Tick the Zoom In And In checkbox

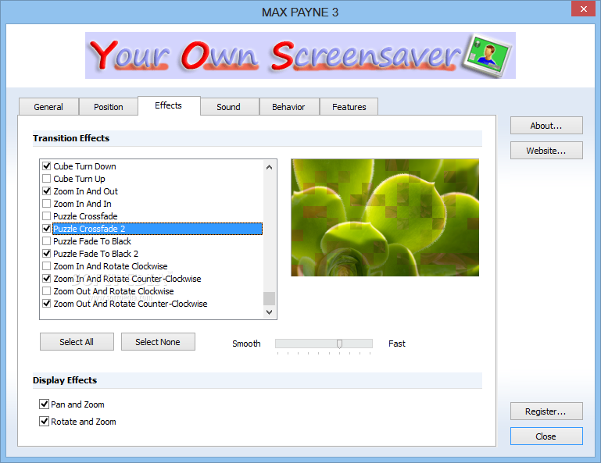pos(46,203)
